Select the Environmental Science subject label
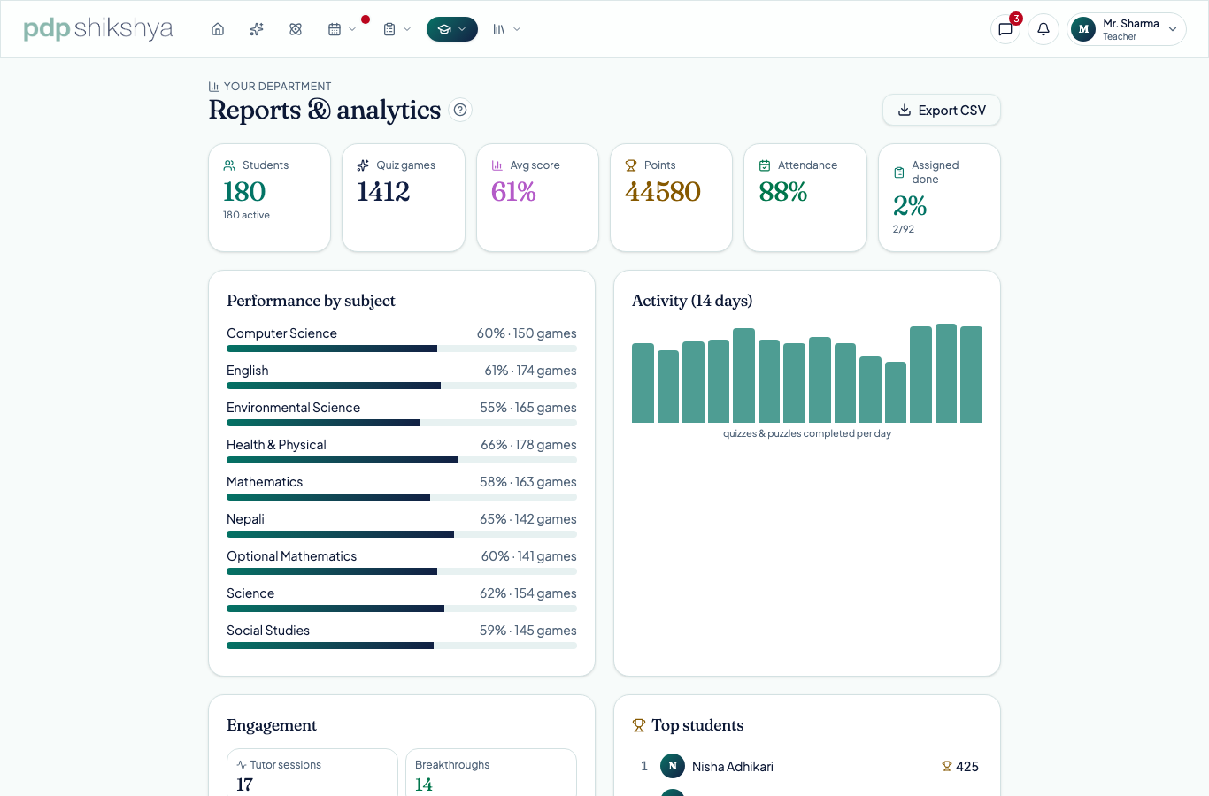Viewport: 1209px width, 796px height. pos(294,408)
